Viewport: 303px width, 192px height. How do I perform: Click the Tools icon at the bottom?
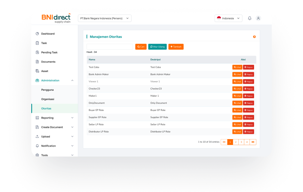(38, 155)
